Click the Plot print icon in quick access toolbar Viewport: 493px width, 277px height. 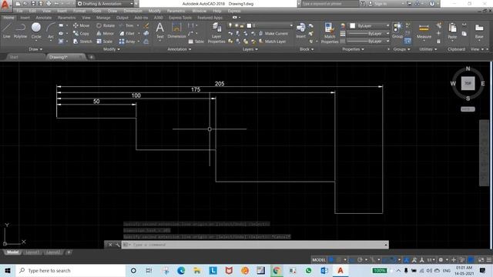[49, 4]
